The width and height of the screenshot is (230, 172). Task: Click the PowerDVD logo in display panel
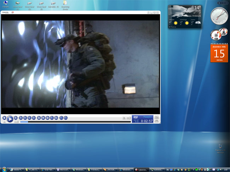pos(148,117)
